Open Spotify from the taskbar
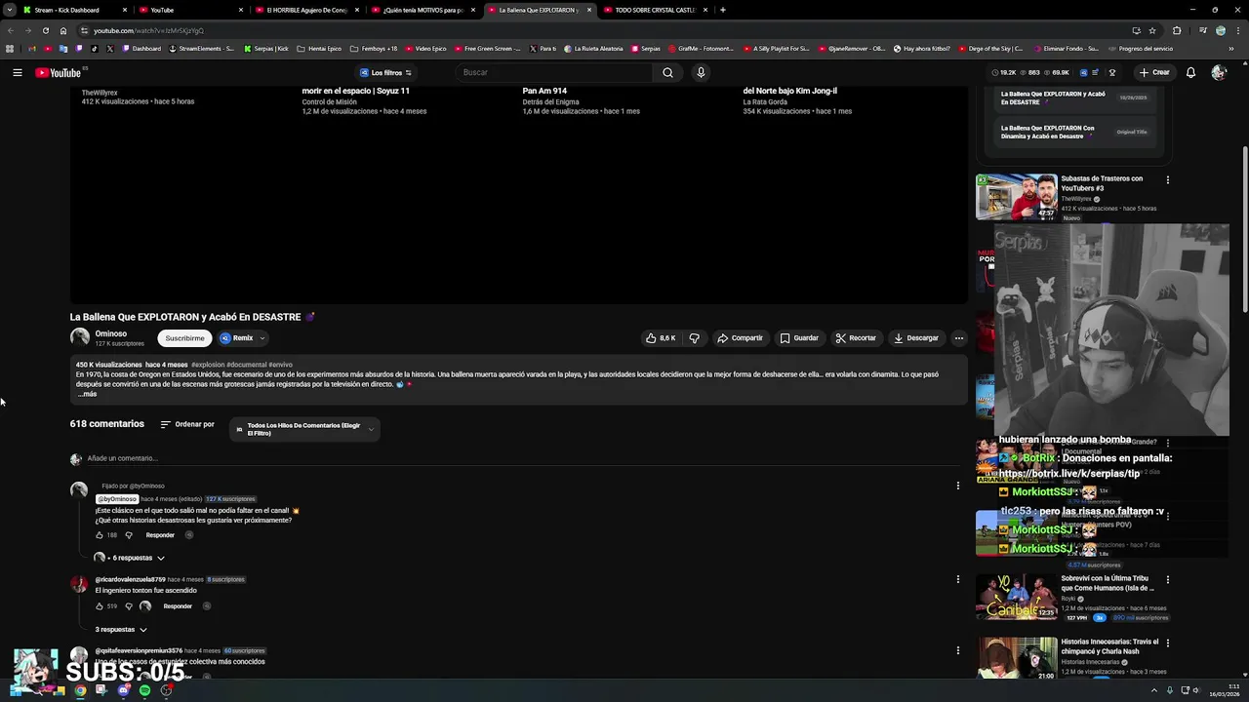Screen dimensions: 1249x702 click(x=144, y=690)
